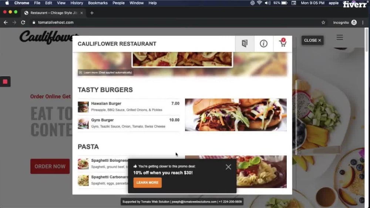The image size is (370, 208).
Task: Open the shopping cart with one item
Action: (x=282, y=44)
